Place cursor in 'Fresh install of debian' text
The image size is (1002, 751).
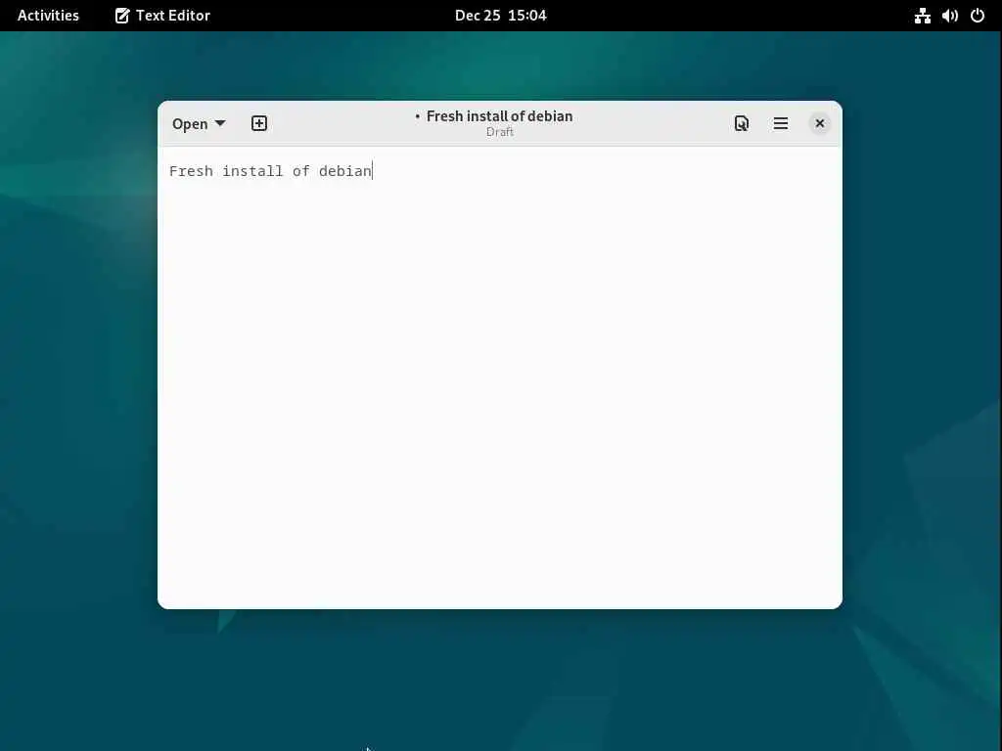point(270,171)
